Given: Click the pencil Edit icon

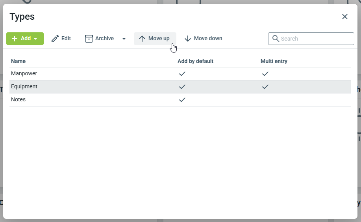Looking at the screenshot, I should point(55,39).
